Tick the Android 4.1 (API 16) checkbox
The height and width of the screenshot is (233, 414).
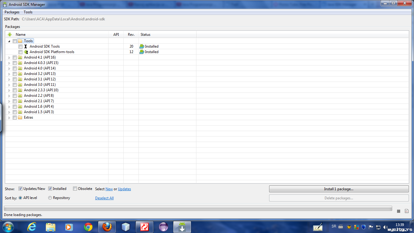click(15, 58)
